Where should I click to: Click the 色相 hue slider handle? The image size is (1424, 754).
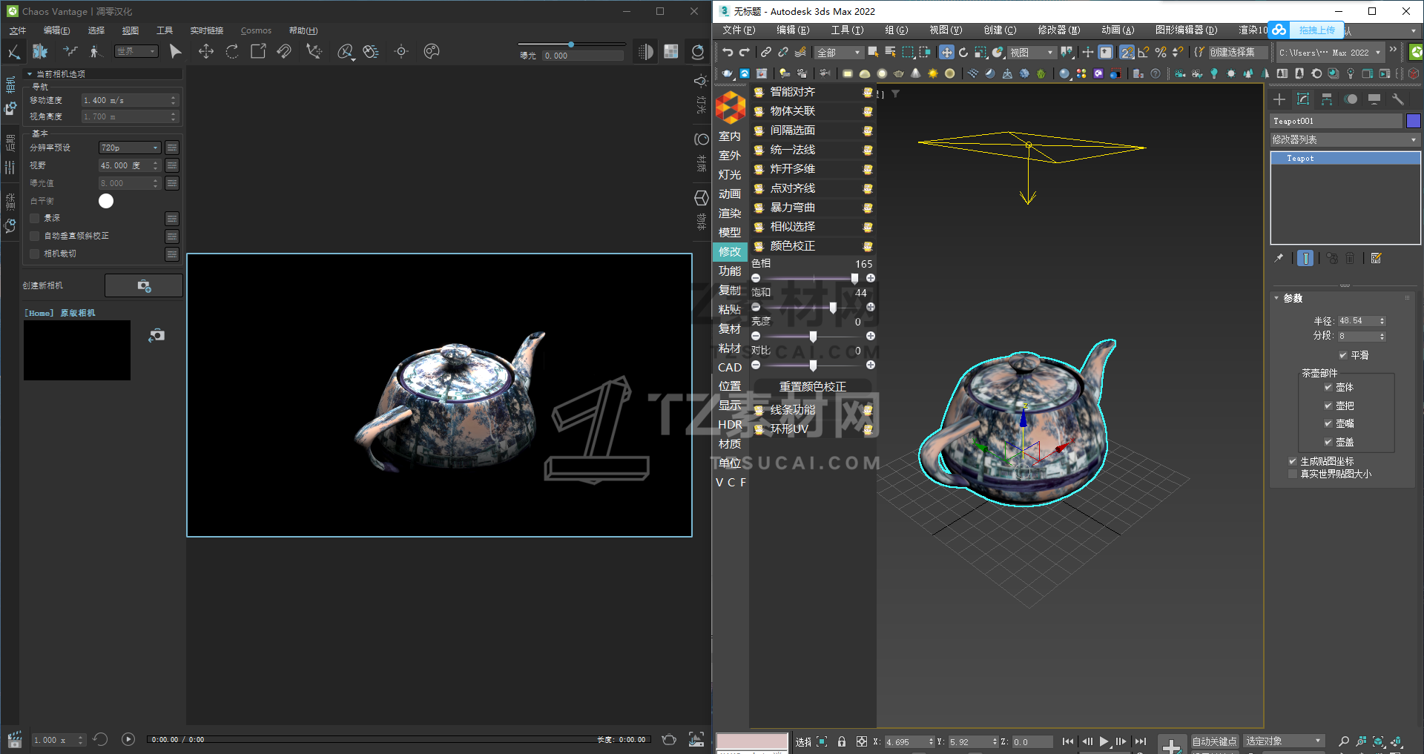tap(854, 278)
